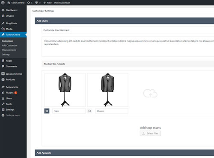214x158 pixels.
Task: Click the Collapse menu arrow icon
Action: point(3,115)
